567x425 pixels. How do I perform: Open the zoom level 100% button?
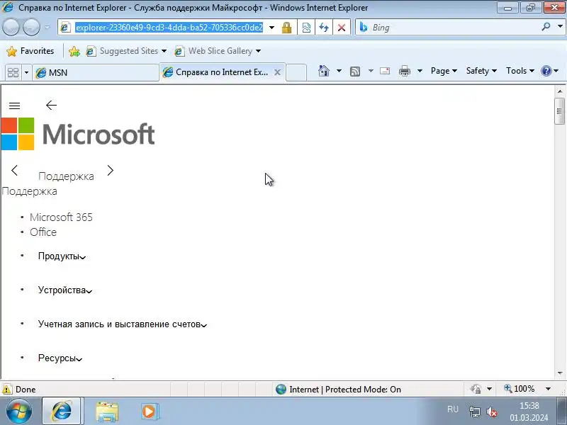tap(520, 389)
